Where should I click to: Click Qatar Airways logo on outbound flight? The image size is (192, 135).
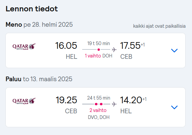pyautogui.click(x=24, y=46)
